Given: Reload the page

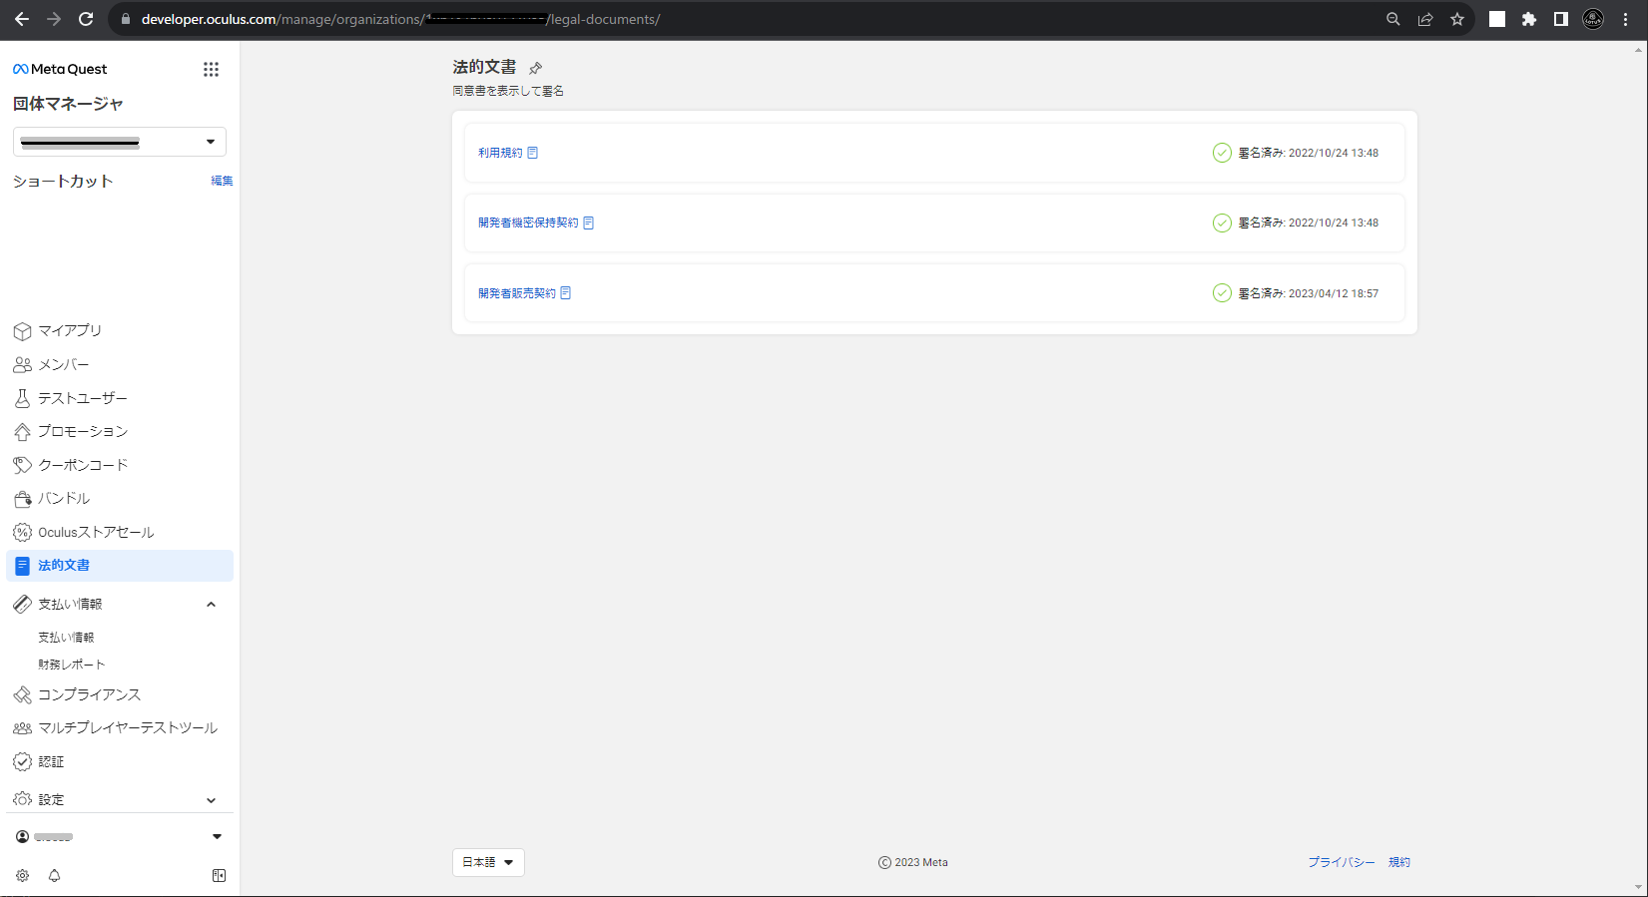Looking at the screenshot, I should coord(86,19).
